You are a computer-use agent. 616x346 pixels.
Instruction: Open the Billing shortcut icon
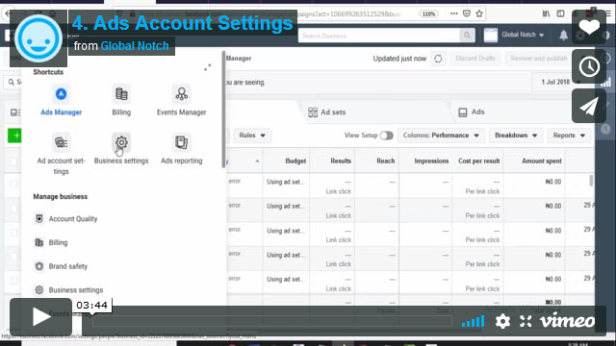(121, 94)
